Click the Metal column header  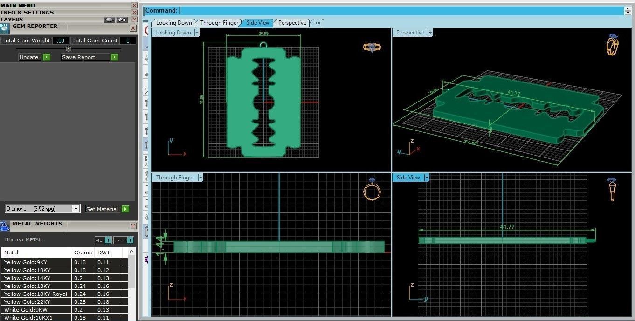(36, 253)
